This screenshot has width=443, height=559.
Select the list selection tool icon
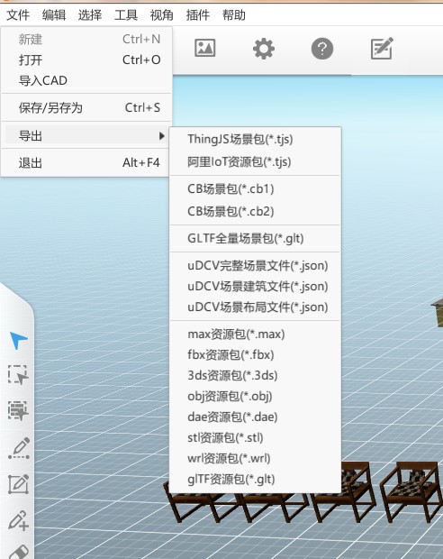pos(18,410)
